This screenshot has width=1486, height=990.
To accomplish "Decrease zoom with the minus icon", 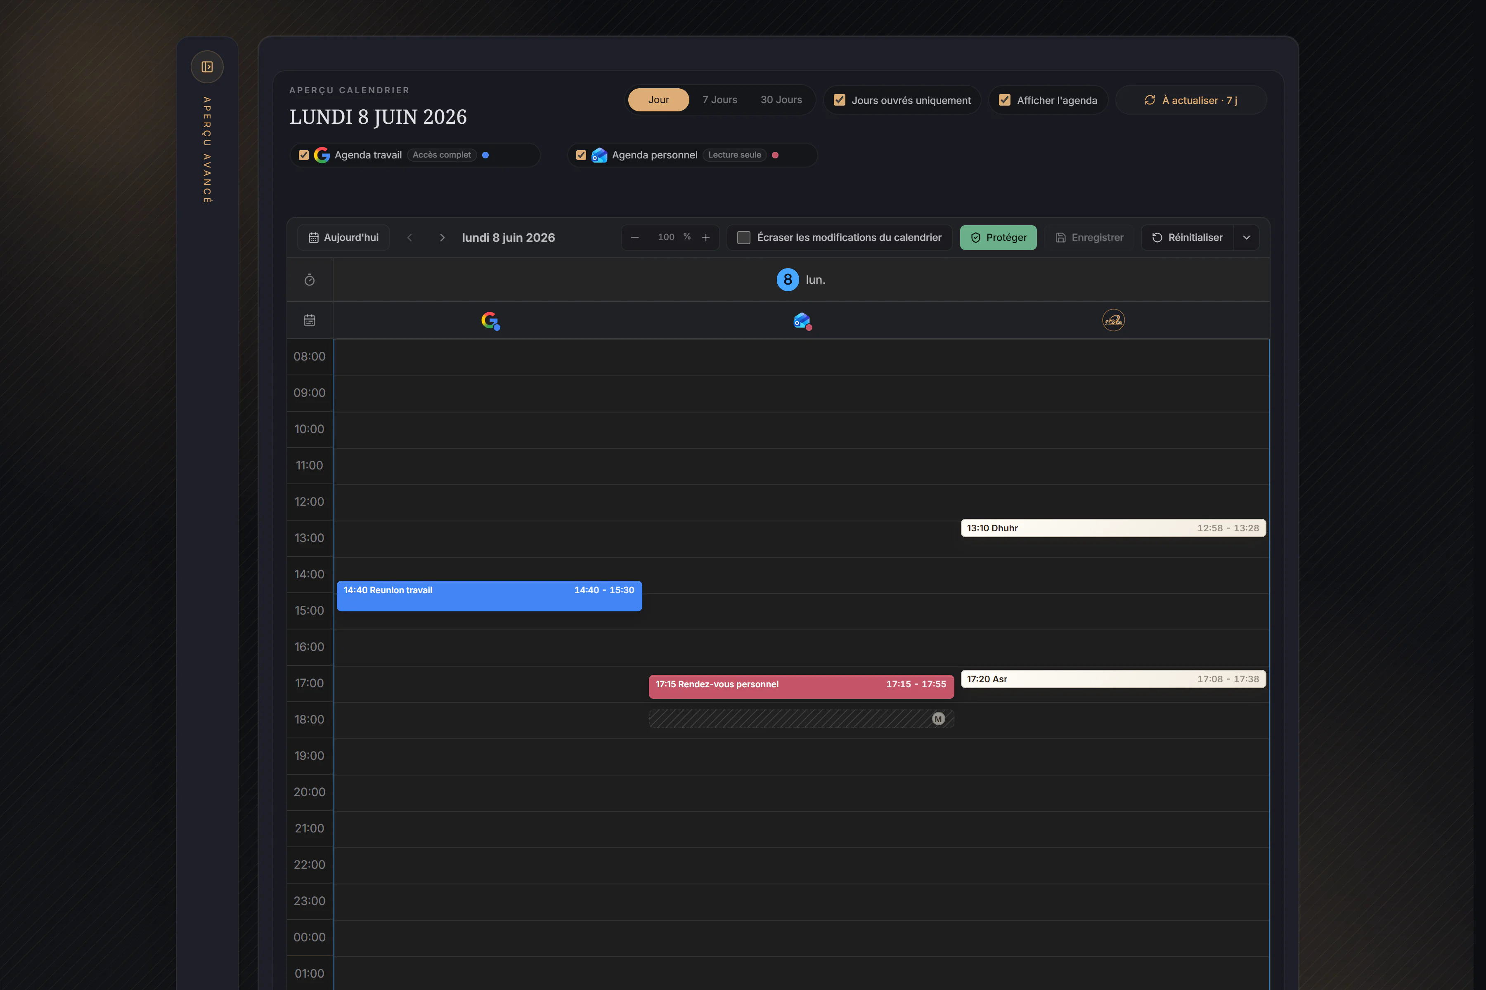I will click(635, 238).
